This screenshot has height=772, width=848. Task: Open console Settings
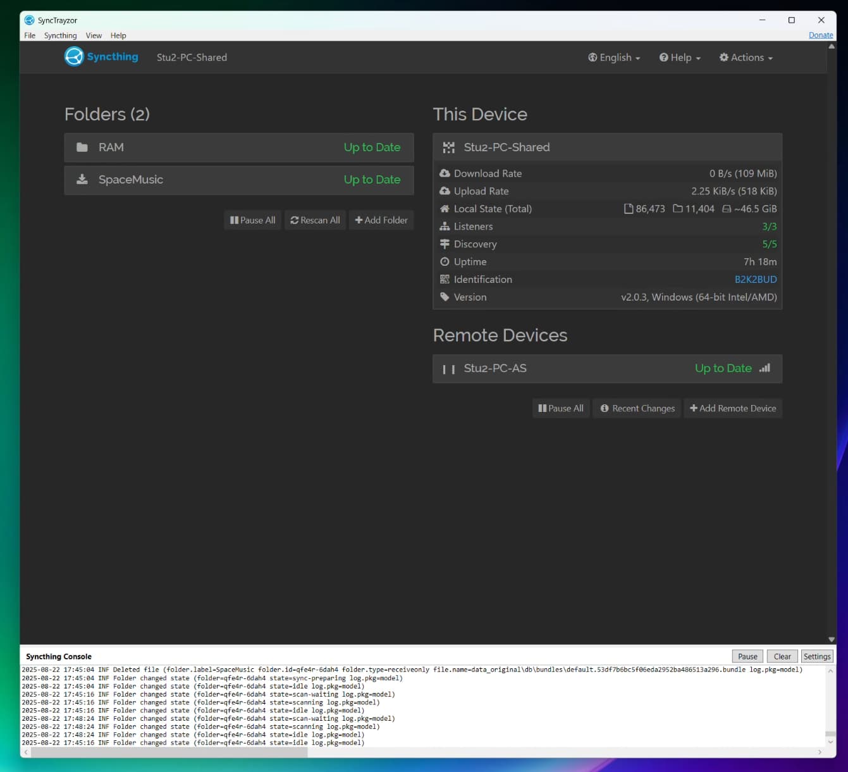[817, 657]
